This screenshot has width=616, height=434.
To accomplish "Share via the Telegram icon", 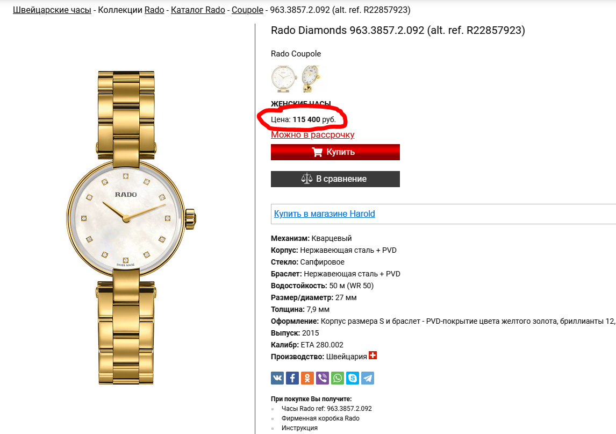I will 368,378.
